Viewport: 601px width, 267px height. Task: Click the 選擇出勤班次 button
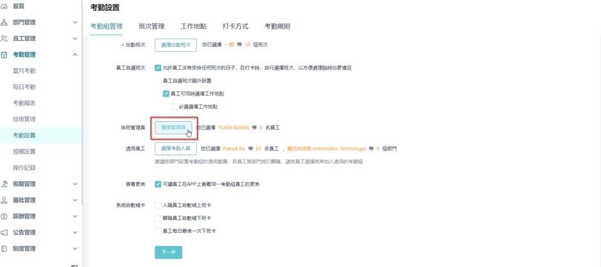pyautogui.click(x=175, y=45)
